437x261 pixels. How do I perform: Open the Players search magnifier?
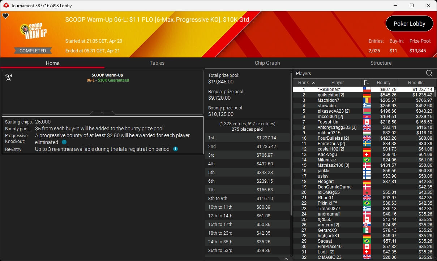(429, 73)
